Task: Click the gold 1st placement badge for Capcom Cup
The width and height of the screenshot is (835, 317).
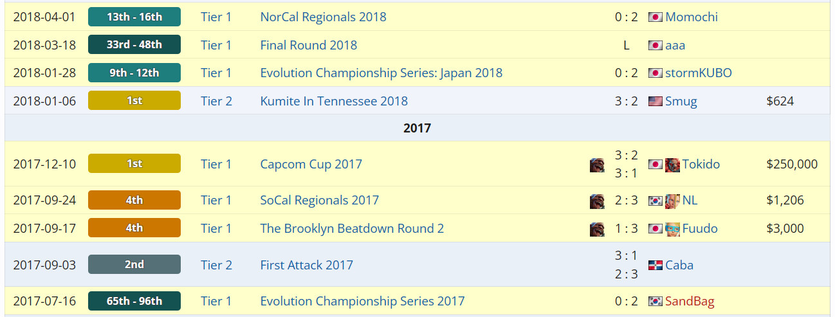Action: coord(134,164)
